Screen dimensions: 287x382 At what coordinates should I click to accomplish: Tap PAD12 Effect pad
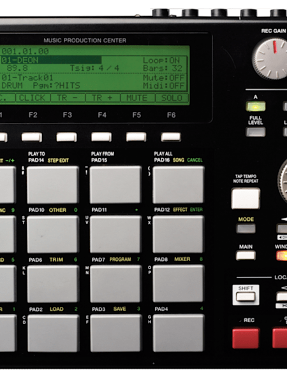pos(178,234)
